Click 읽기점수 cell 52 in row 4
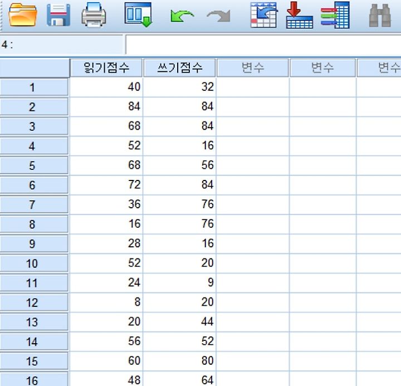401x386 pixels. tap(106, 146)
